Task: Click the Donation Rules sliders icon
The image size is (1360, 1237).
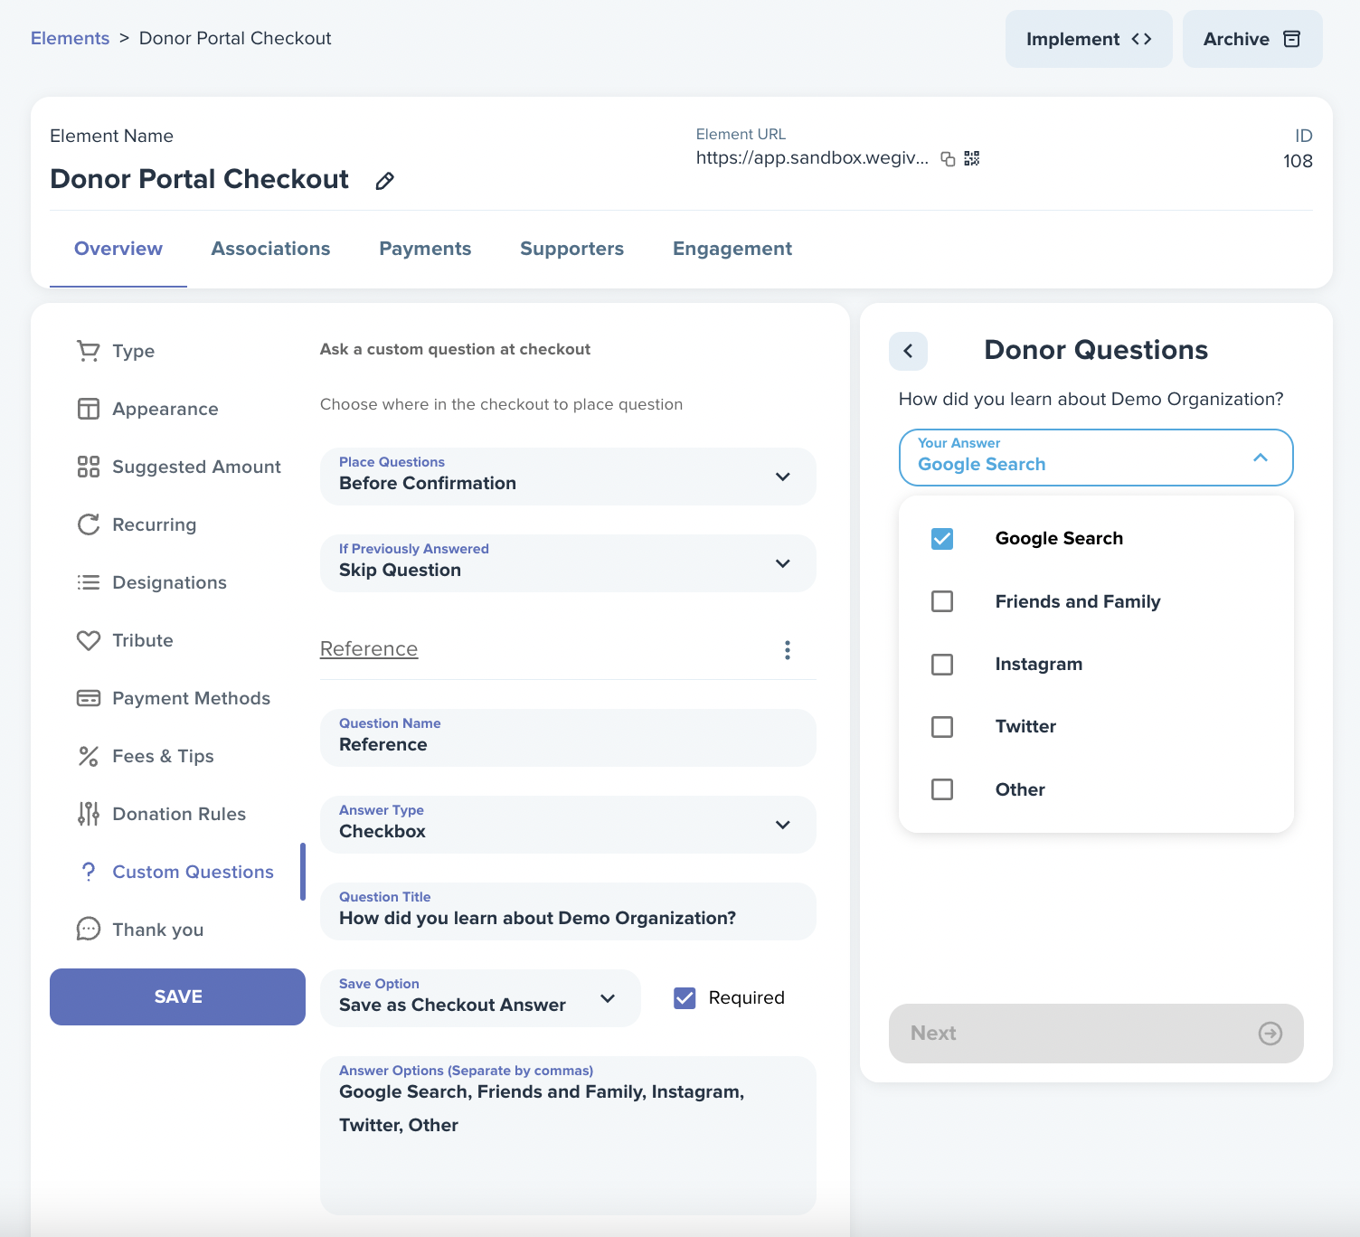Action: 88,814
